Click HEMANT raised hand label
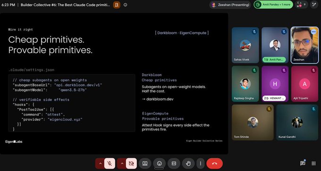Image resolution: width=321 pixels, height=171 pixels. 274,98
